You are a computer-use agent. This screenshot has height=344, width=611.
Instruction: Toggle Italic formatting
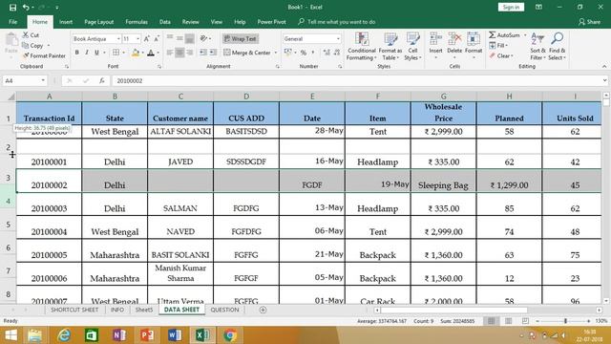pos(87,53)
